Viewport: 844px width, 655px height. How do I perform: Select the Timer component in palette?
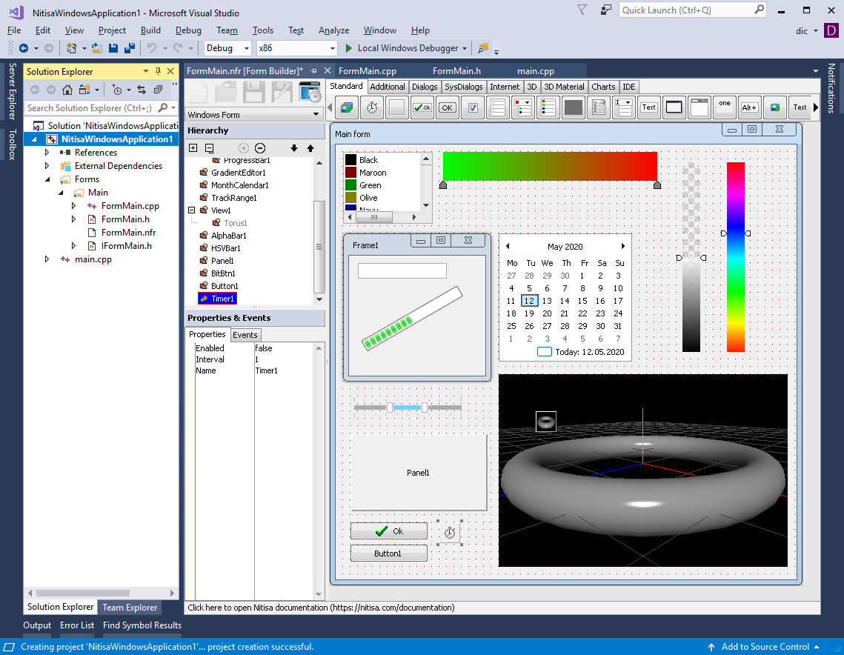372,107
